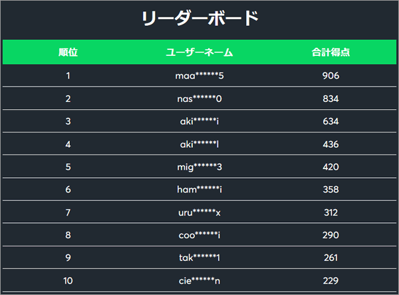
Task: Click the score 634
Action: click(x=331, y=121)
